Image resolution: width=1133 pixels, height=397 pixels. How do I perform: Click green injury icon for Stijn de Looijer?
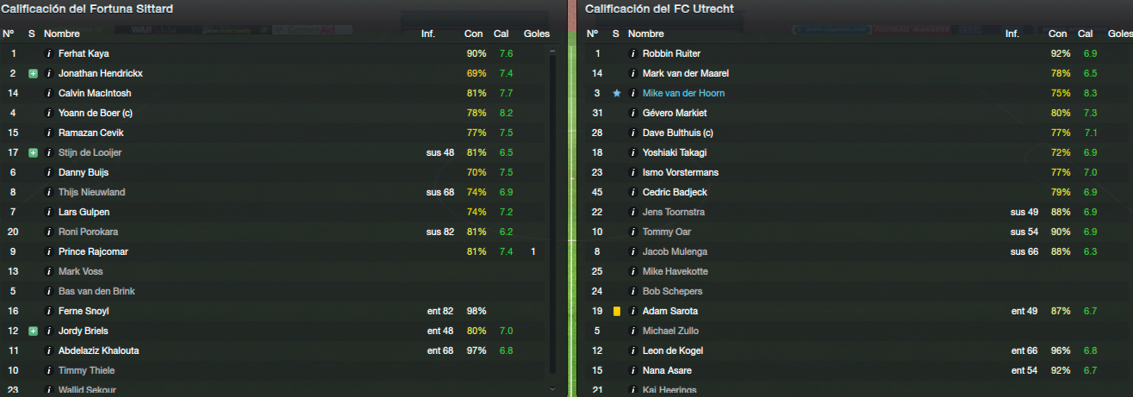point(33,152)
